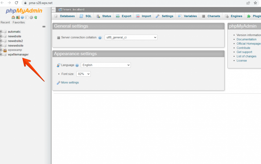The width and height of the screenshot is (261, 164).
Task: Click the navigation panel settings gear icon
Action: (31, 18)
